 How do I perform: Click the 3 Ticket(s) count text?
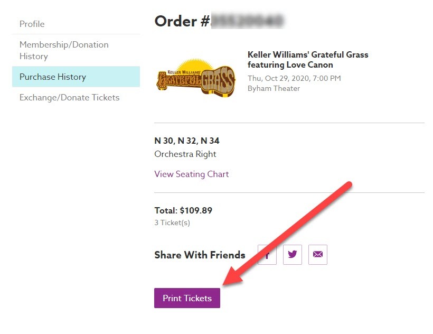172,222
